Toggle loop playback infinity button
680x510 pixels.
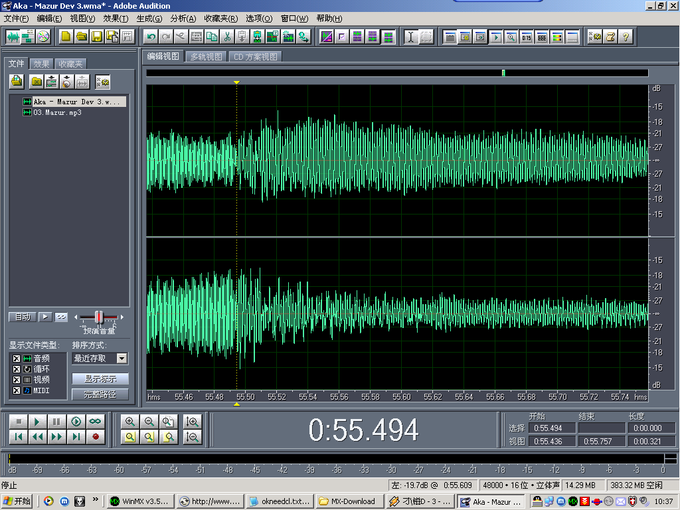click(x=96, y=422)
